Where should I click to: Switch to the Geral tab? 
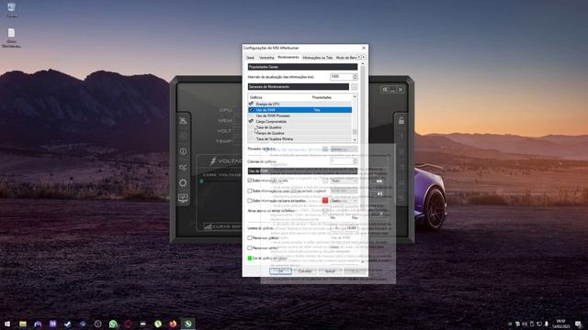(x=250, y=58)
